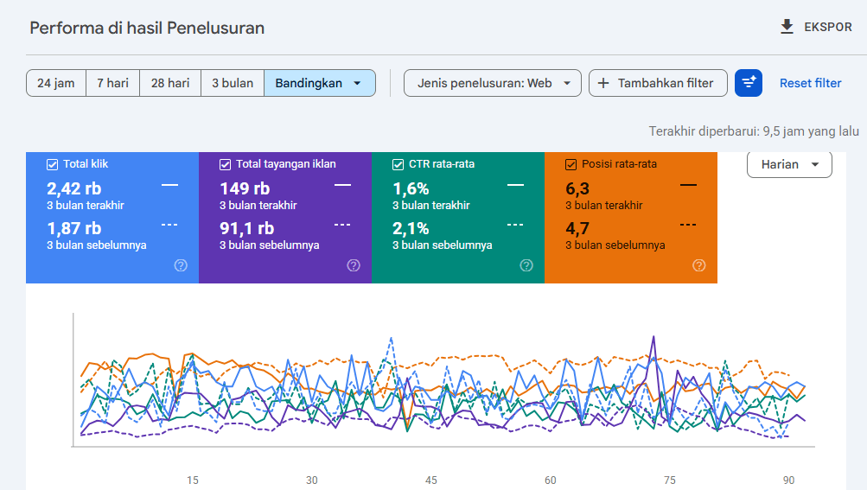Click the EKSPOR button

coord(816,27)
